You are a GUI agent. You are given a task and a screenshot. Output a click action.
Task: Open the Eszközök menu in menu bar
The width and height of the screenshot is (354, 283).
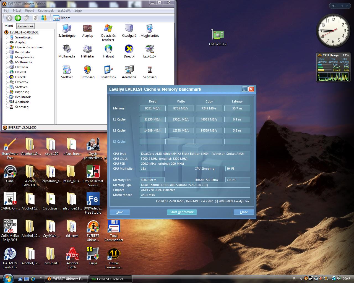[x=64, y=11]
